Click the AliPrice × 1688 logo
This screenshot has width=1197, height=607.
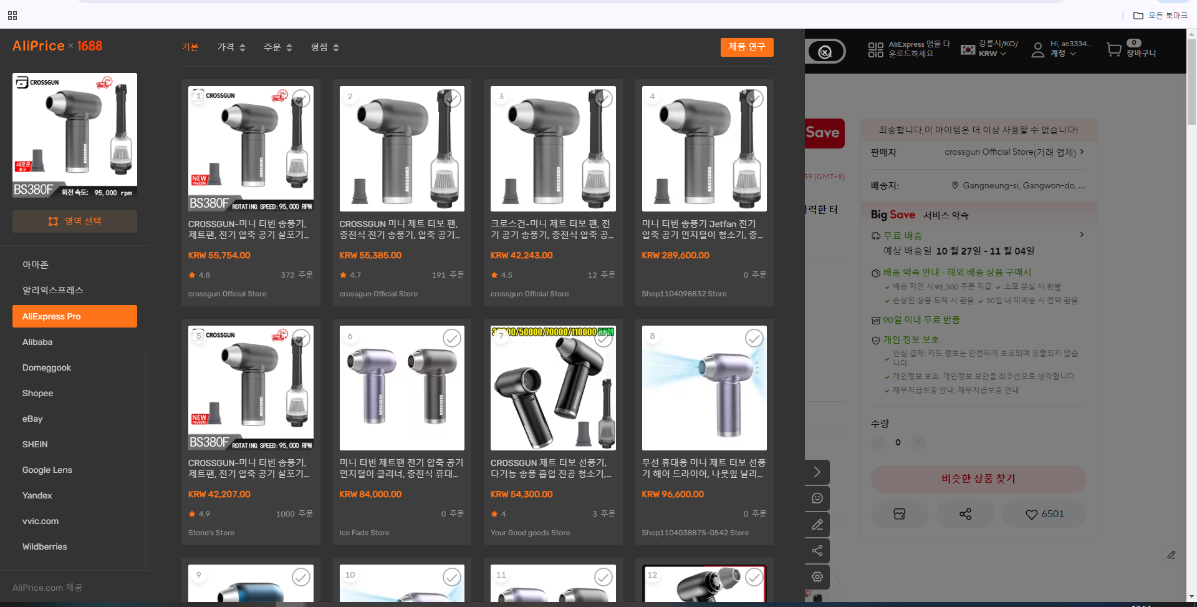57,46
